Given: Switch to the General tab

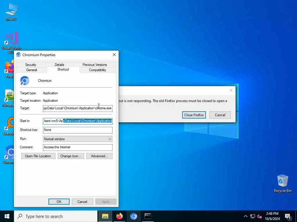Looking at the screenshot, I should click(32, 70).
